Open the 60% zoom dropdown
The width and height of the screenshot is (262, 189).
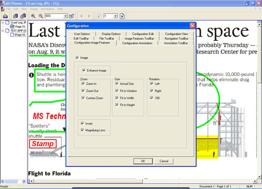[x=65, y=16]
